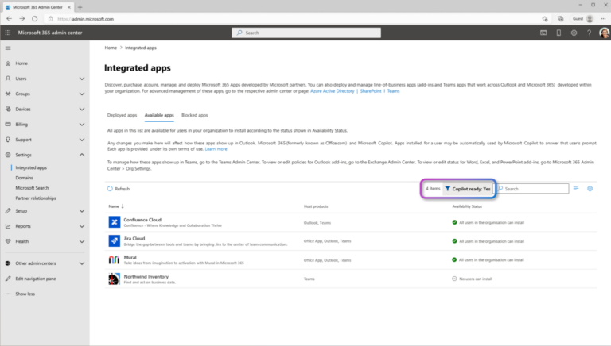Open the Copilot ready: Yes filter
The image size is (611, 346).
tap(468, 189)
